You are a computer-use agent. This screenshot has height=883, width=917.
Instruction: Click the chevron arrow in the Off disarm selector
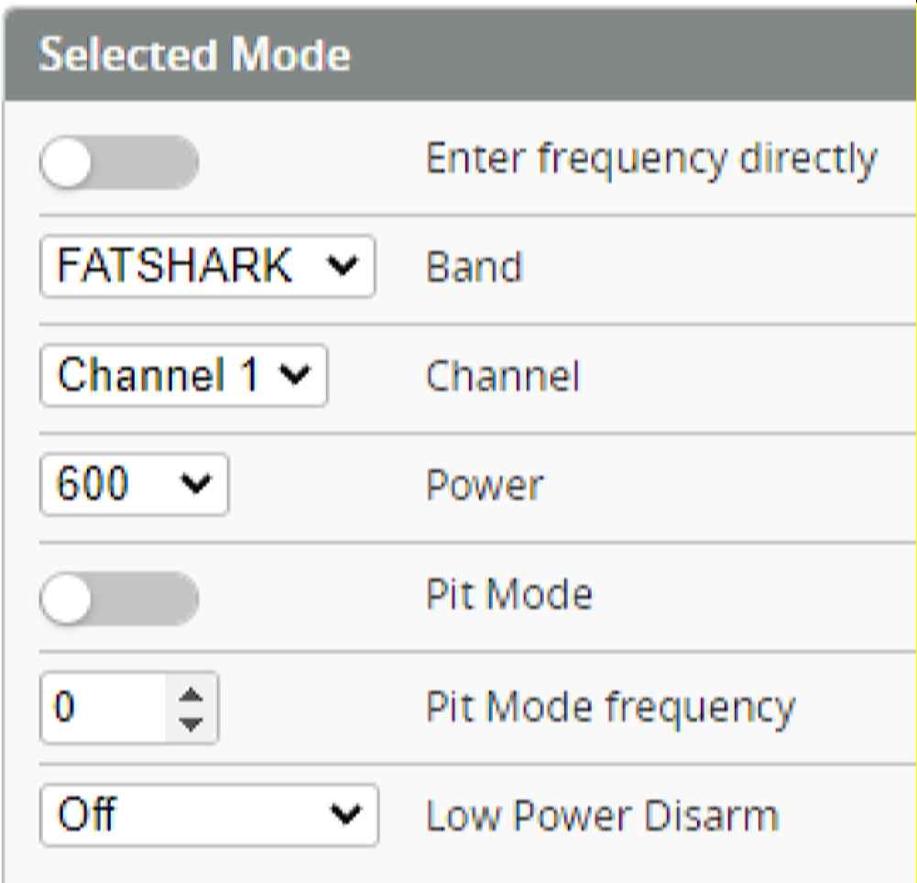345,814
